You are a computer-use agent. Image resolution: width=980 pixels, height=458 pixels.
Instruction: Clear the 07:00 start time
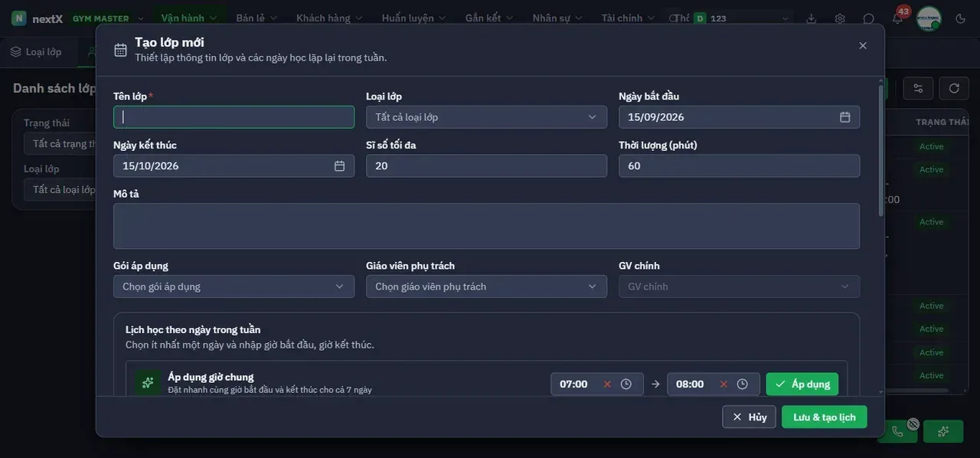click(607, 384)
